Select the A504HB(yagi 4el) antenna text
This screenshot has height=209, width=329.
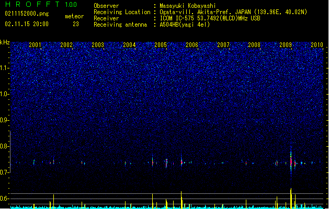tap(185, 25)
